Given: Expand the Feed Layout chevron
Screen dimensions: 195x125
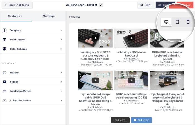Looking at the screenshot, I should pos(61,40).
